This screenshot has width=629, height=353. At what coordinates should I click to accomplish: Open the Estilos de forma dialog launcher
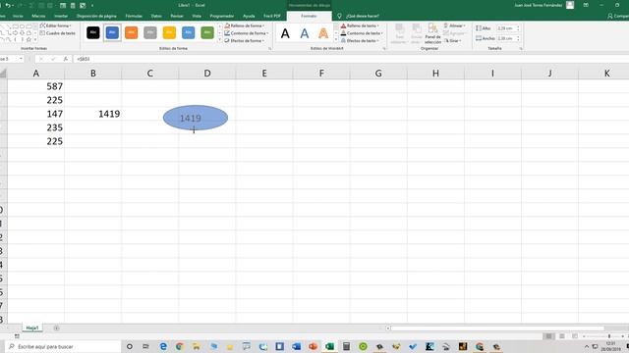(269, 48)
